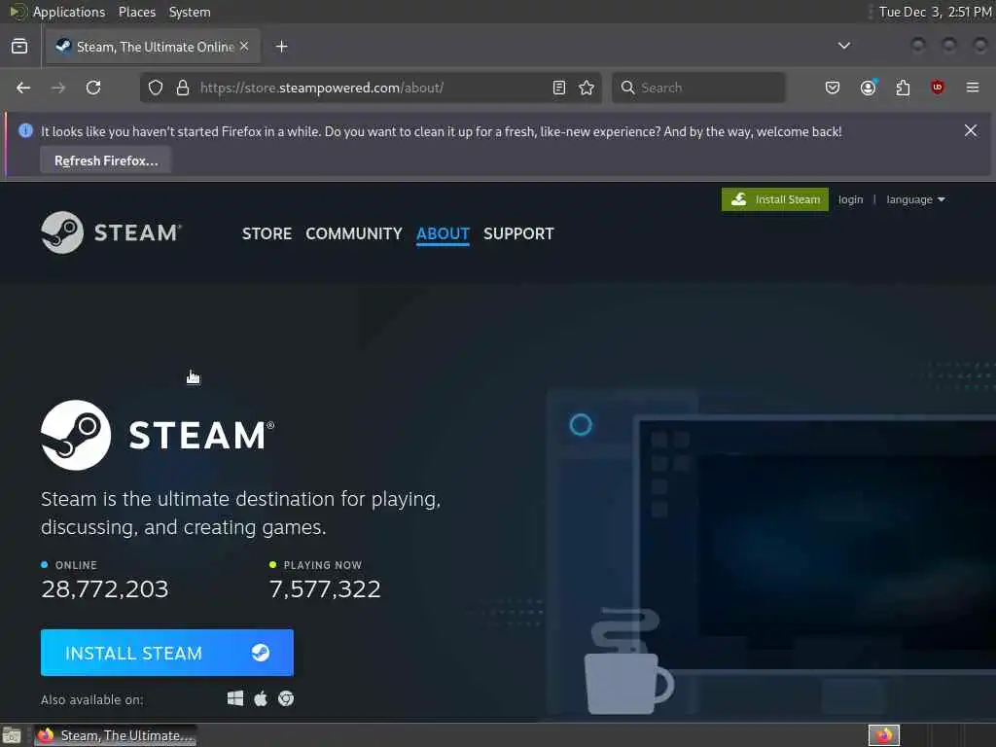Open the SUPPORT nav item
Screen dimensions: 996x747
[x=518, y=233]
